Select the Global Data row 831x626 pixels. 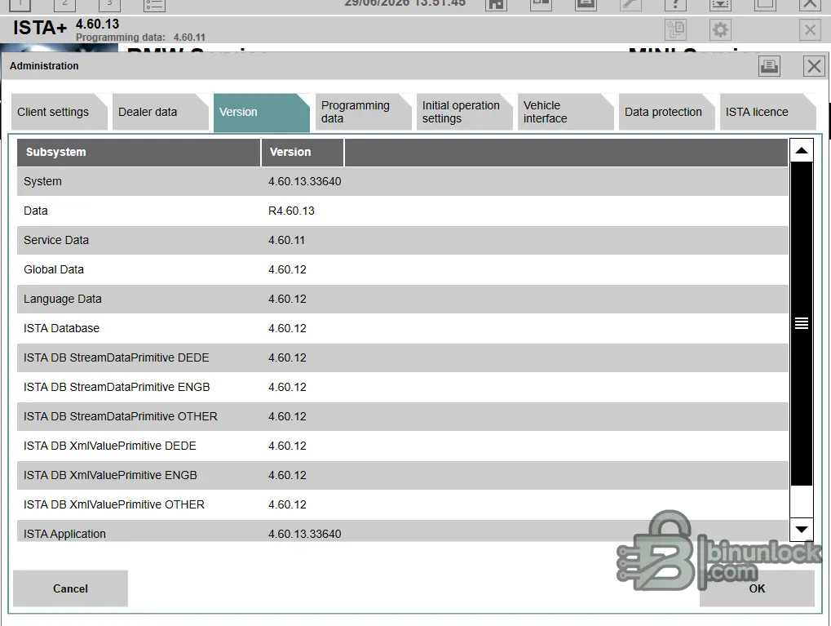pyautogui.click(x=403, y=269)
